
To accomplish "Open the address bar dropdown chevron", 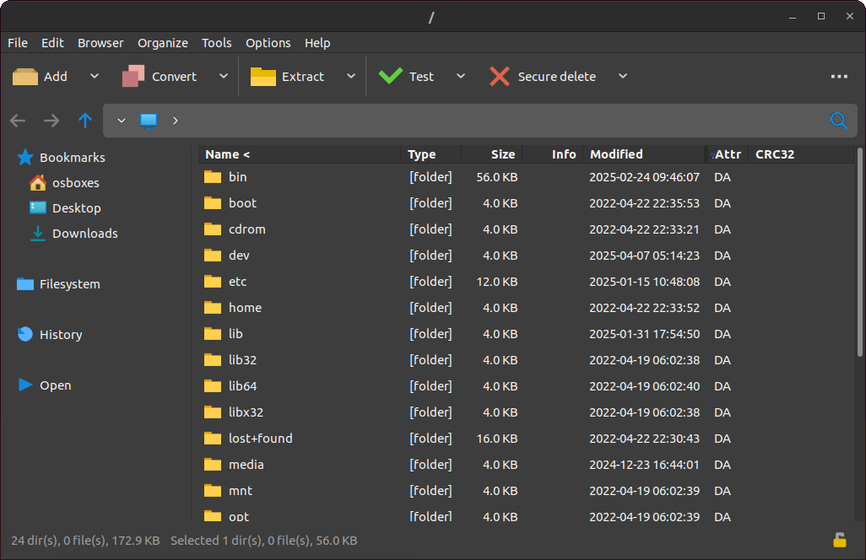I will pos(121,121).
